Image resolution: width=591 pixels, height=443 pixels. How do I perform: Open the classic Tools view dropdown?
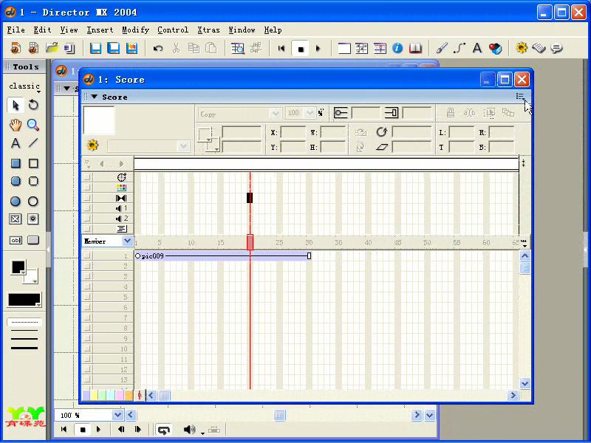(25, 86)
